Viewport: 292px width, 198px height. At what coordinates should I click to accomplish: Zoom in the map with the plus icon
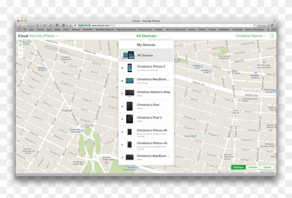[x=21, y=50]
